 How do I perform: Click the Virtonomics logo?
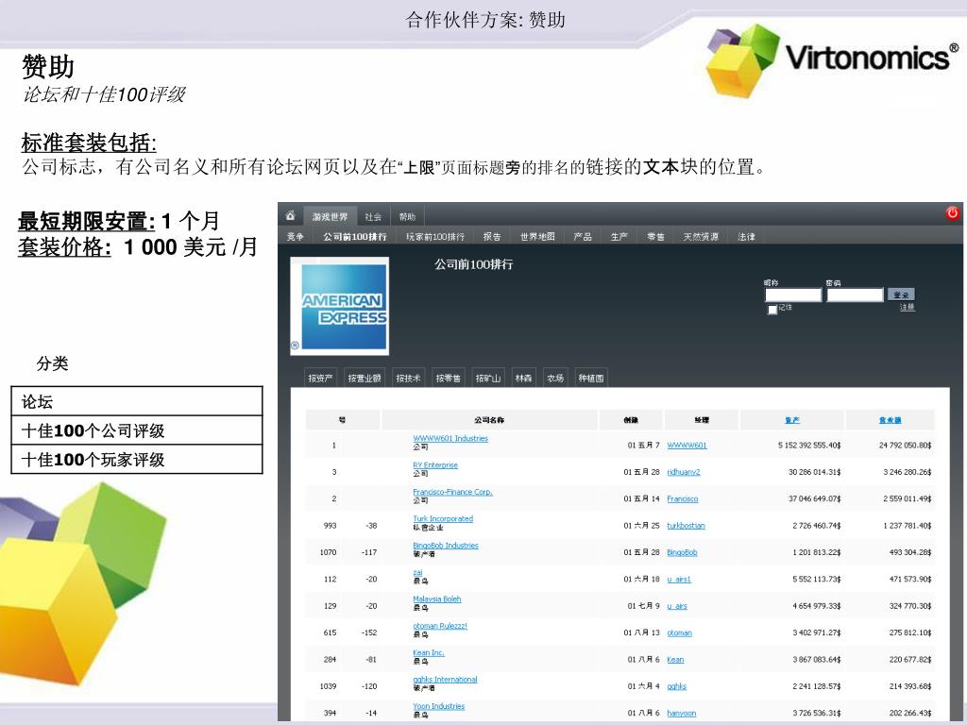(x=832, y=59)
